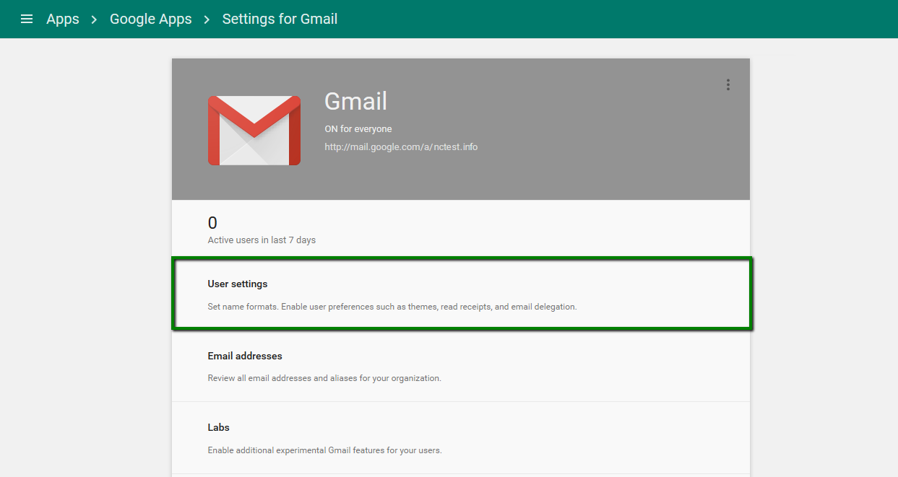Click Enable additional experimental Gmail features text
898x477 pixels.
click(x=324, y=450)
